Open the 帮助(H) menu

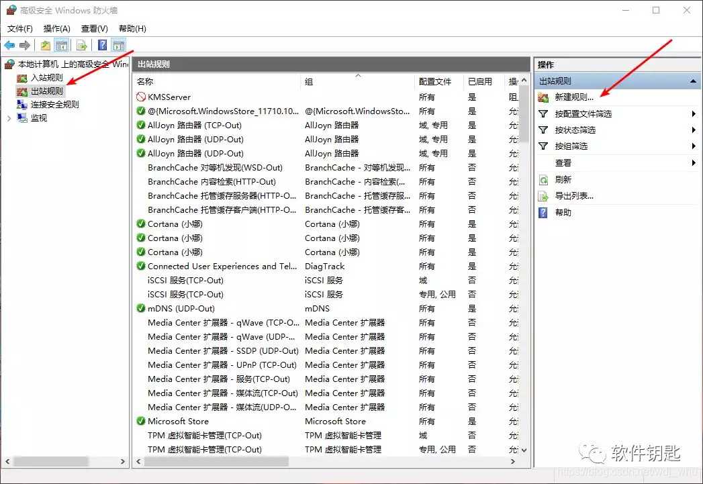point(132,29)
